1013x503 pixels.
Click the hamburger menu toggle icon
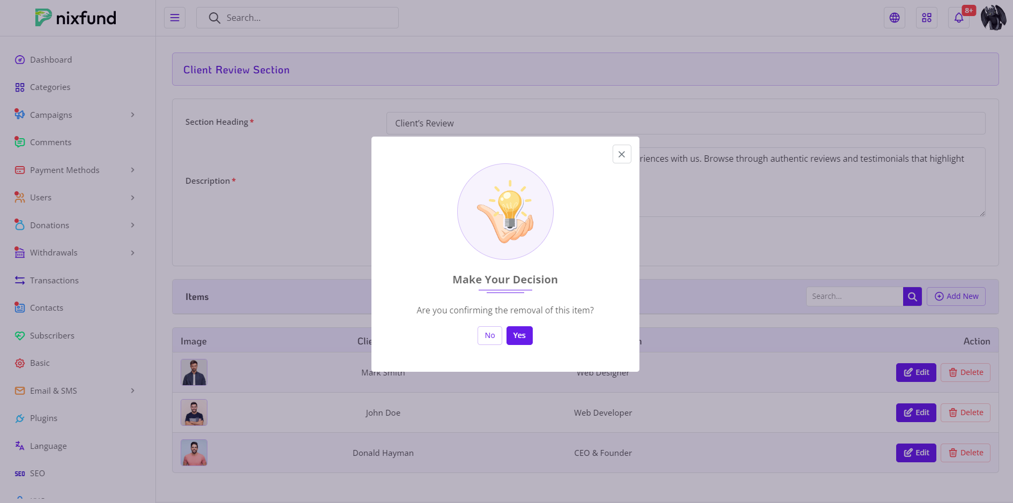[175, 18]
